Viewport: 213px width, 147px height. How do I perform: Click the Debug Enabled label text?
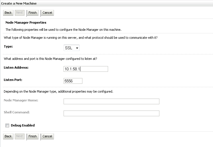click(23, 125)
